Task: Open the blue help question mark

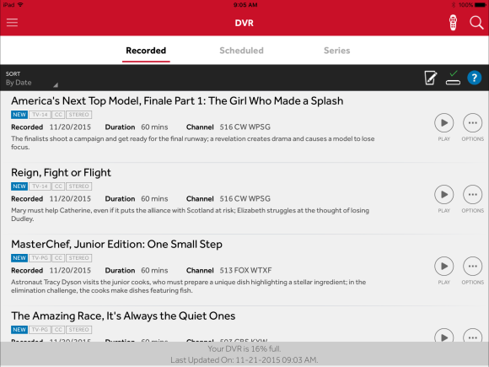Action: pos(475,78)
